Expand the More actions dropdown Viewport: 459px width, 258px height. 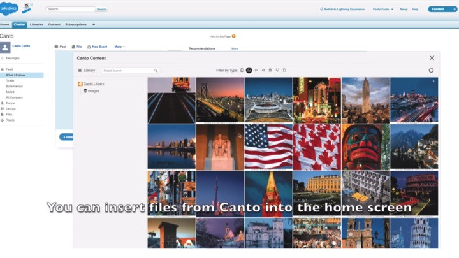click(119, 47)
